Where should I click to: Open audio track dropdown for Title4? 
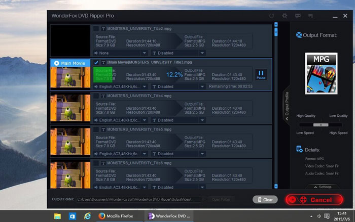[x=121, y=120]
